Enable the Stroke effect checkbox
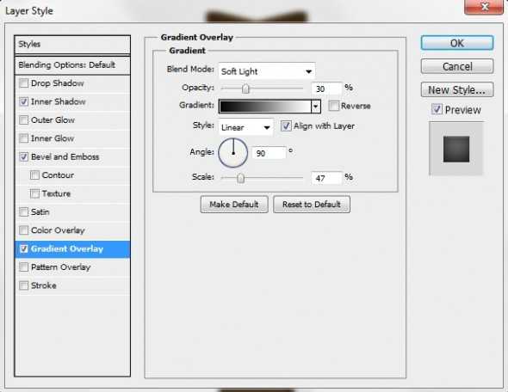This screenshot has height=392, width=508. coord(23,285)
